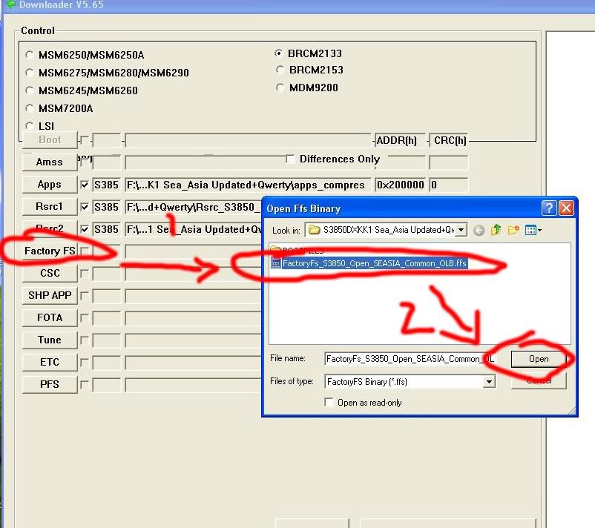The width and height of the screenshot is (595, 528).
Task: Select the BRCM2153 radio button
Action: pos(280,70)
